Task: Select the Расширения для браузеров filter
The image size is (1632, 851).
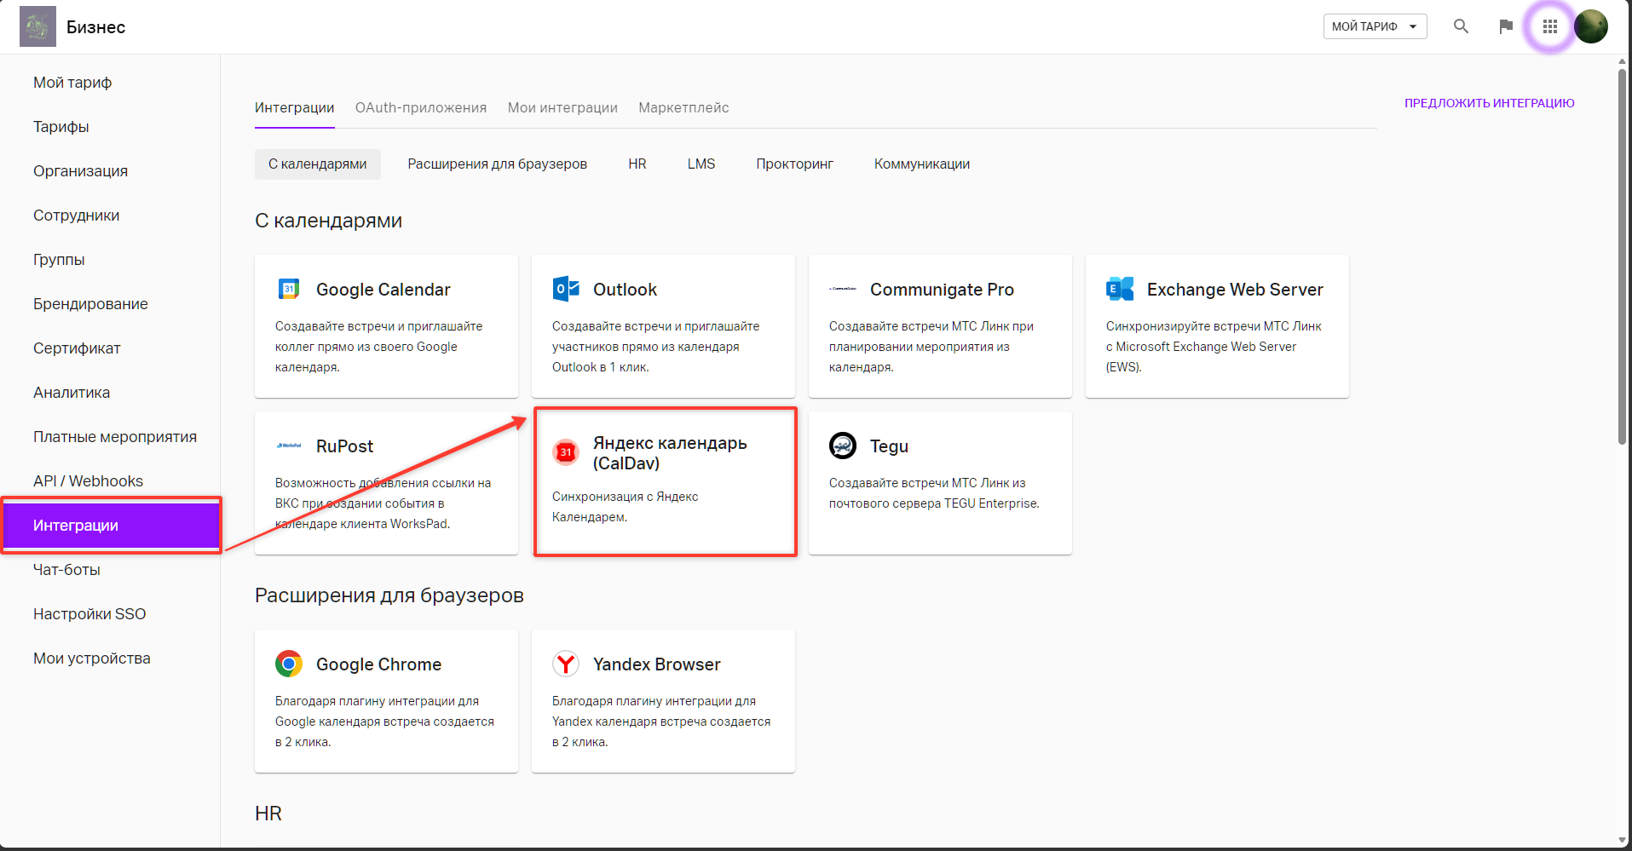Action: point(498,164)
